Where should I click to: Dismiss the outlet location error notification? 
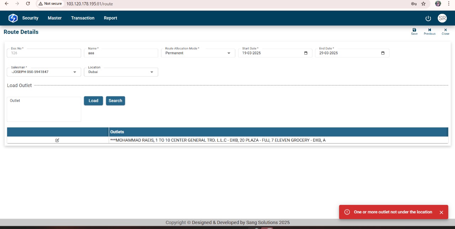tap(441, 212)
